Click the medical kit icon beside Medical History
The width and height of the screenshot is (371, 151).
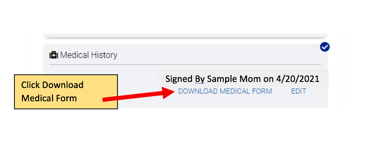pos(54,55)
